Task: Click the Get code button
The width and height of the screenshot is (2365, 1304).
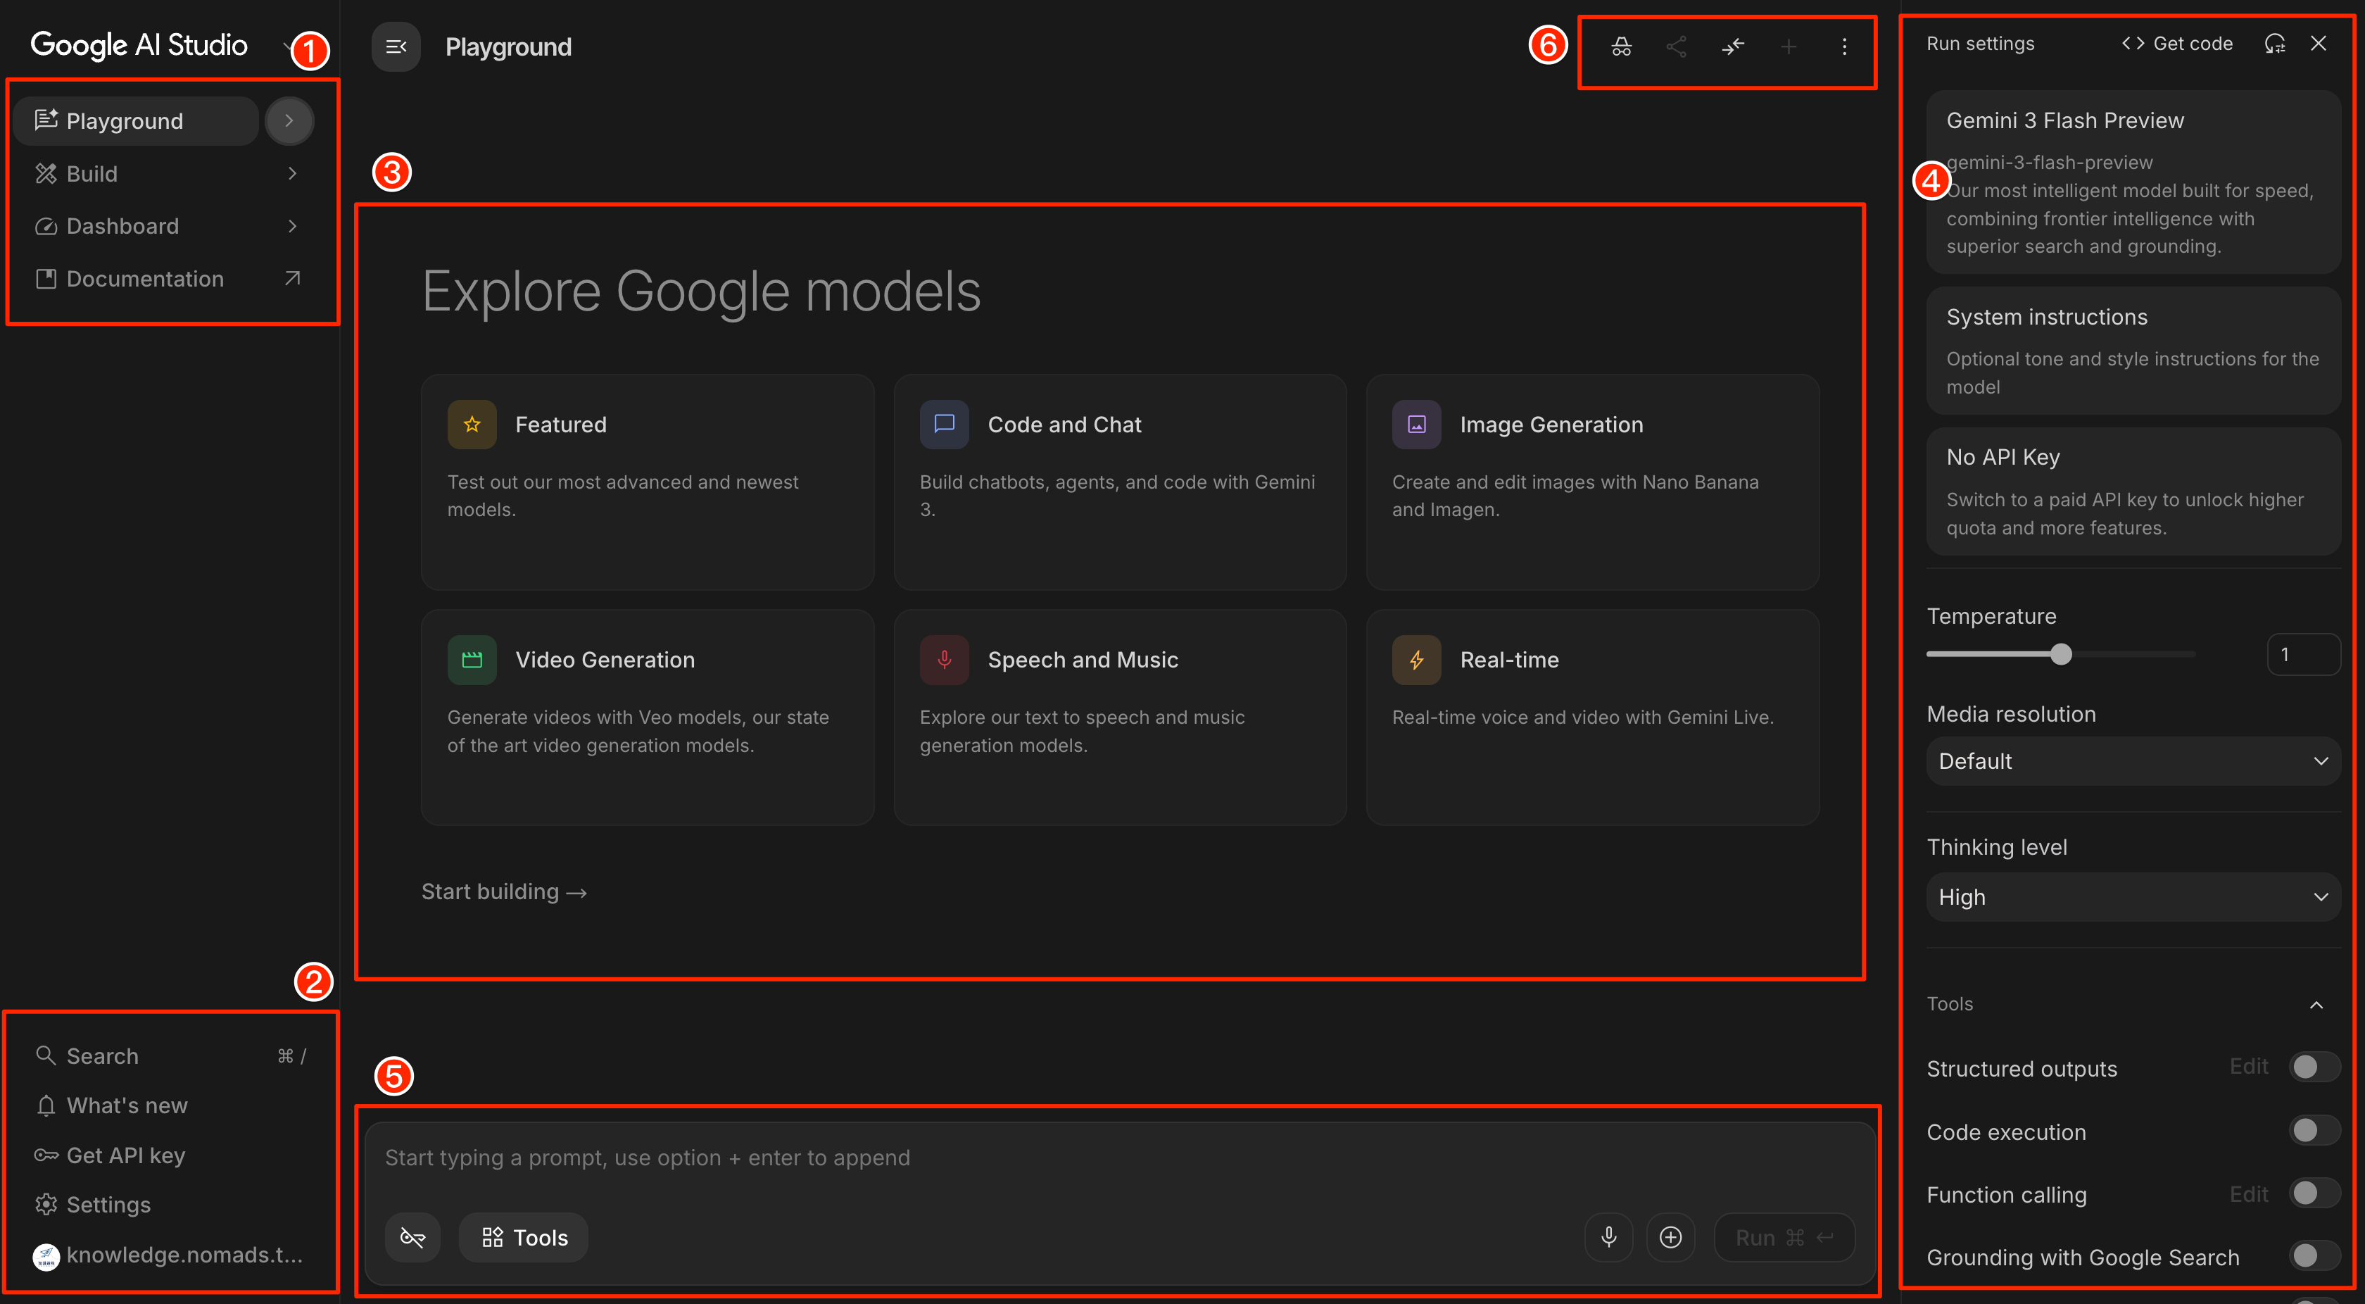Action: click(2177, 44)
